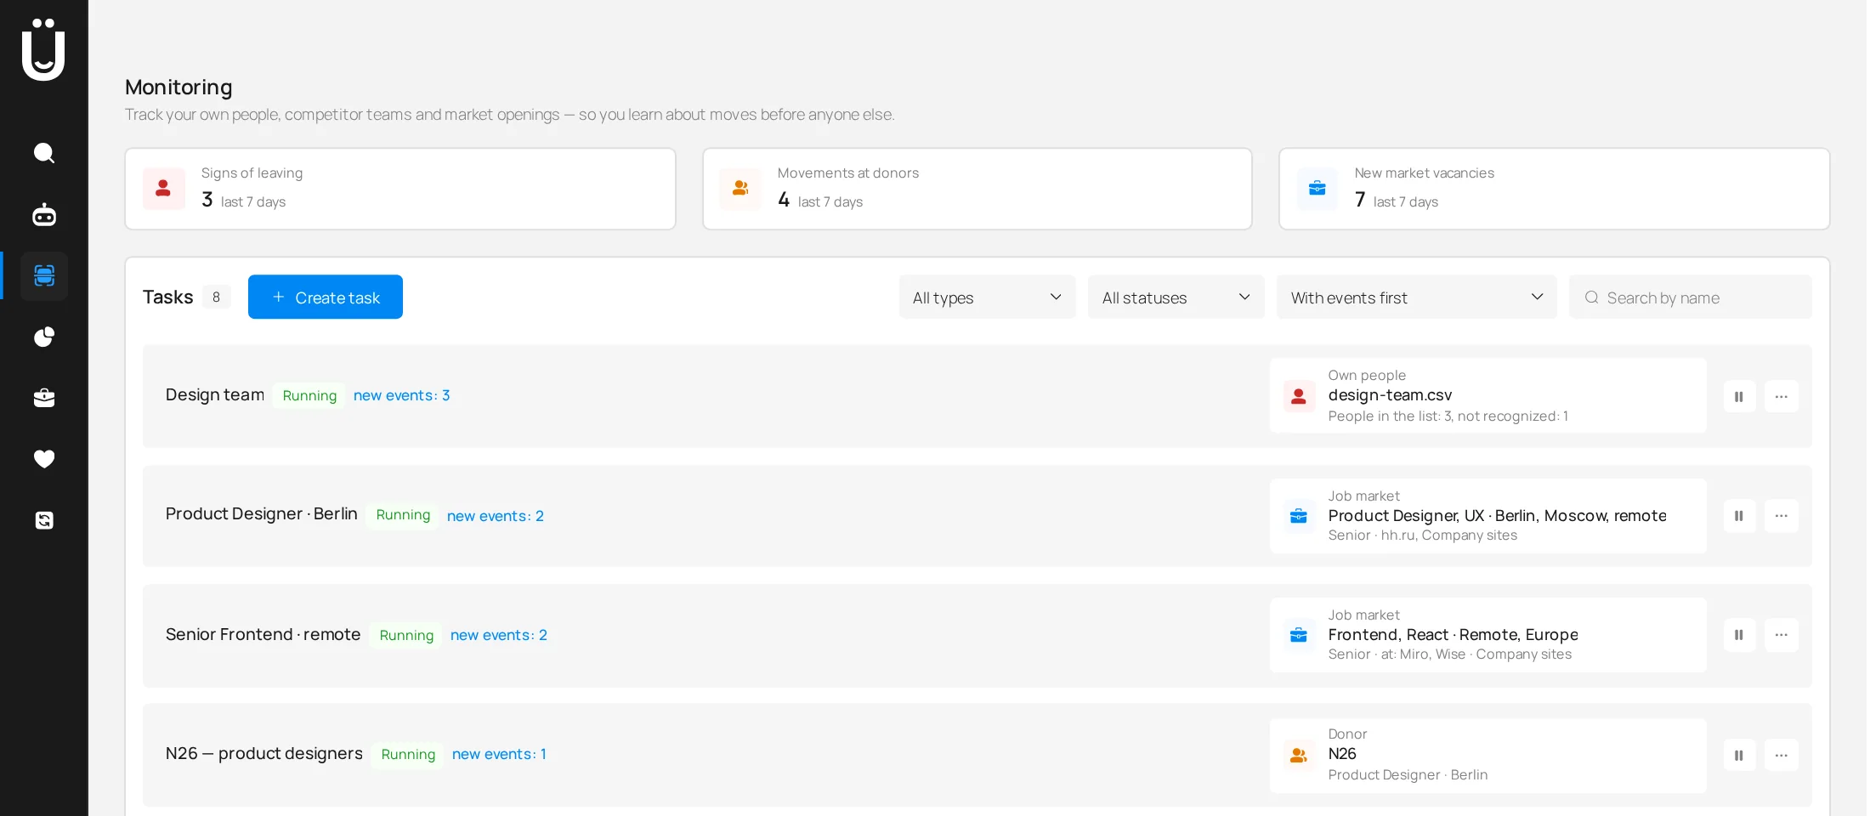Viewport: 1870px width, 816px height.
Task: Focus the Search by name field
Action: pos(1691,297)
